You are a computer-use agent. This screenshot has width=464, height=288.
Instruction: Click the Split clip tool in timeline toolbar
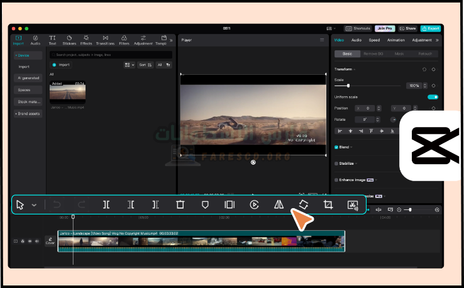pyautogui.click(x=106, y=204)
